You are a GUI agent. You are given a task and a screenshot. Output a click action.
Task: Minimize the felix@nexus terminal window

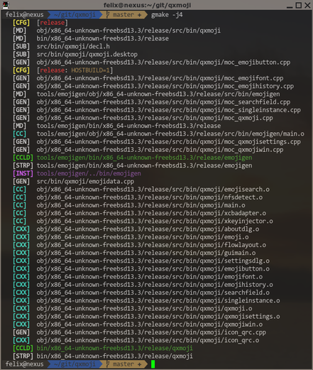pos(290,6)
